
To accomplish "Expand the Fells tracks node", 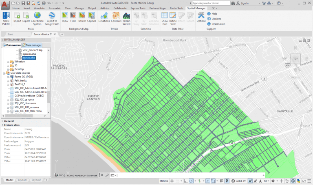I will 8,81.
